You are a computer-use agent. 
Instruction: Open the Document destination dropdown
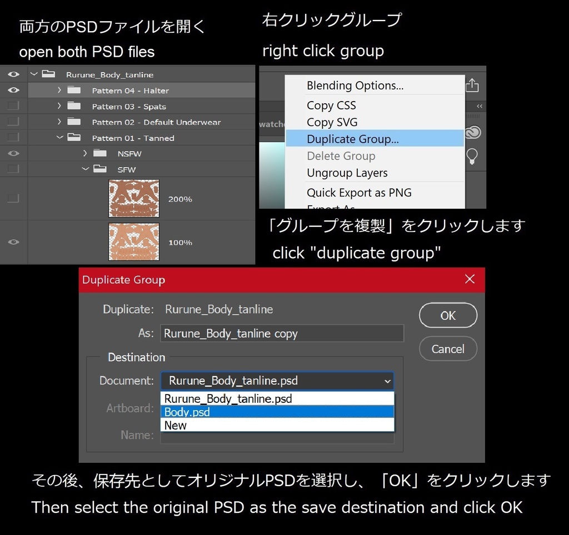coord(387,381)
